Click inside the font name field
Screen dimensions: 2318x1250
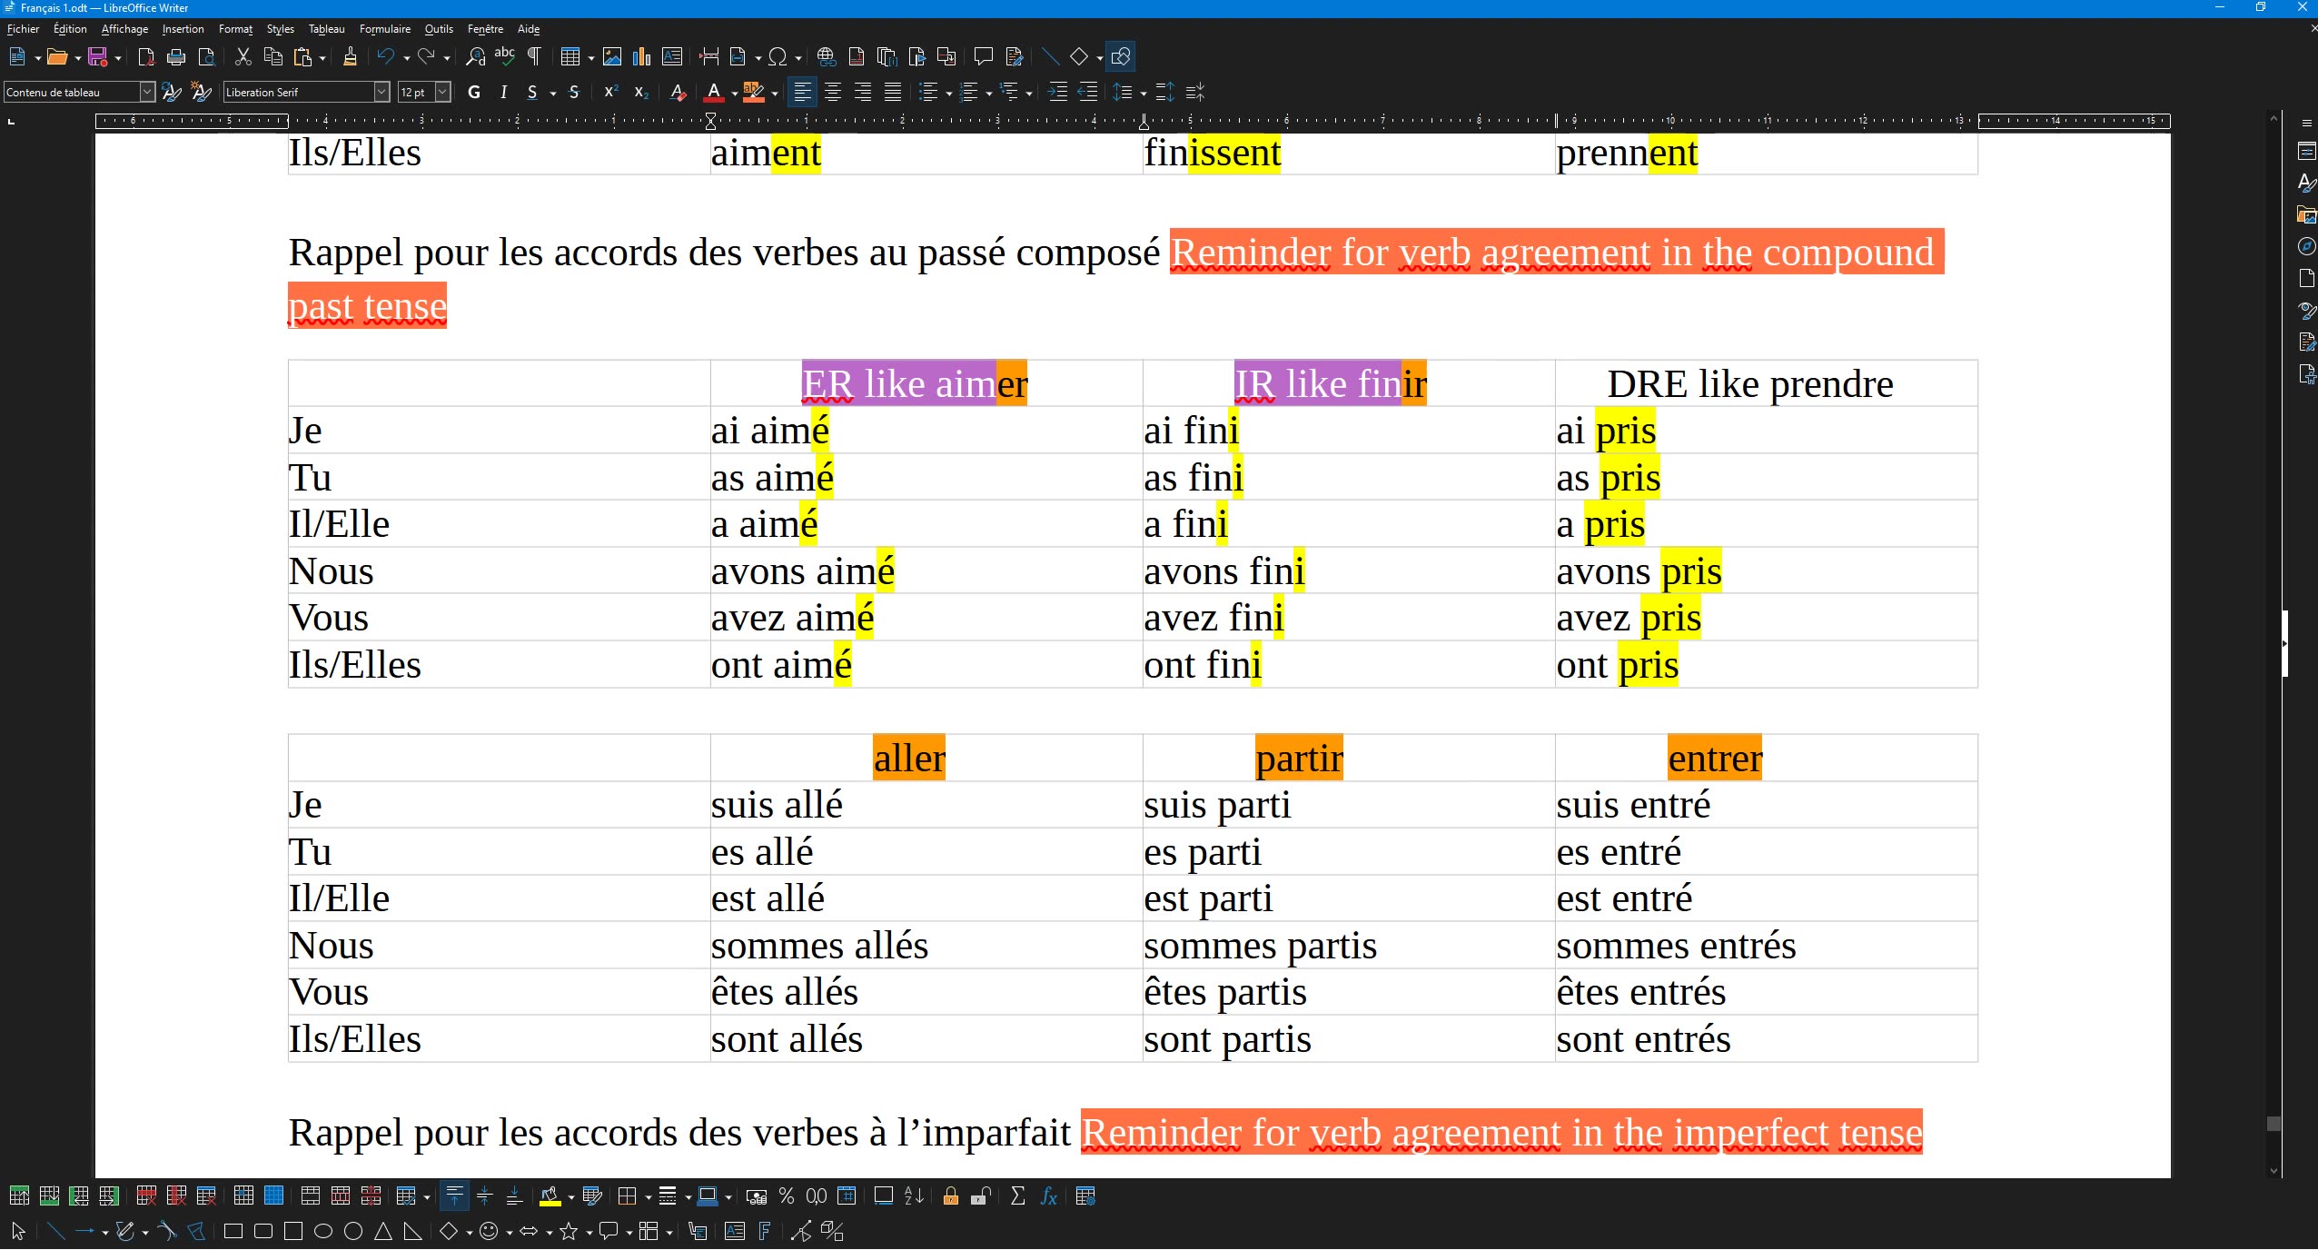point(300,92)
